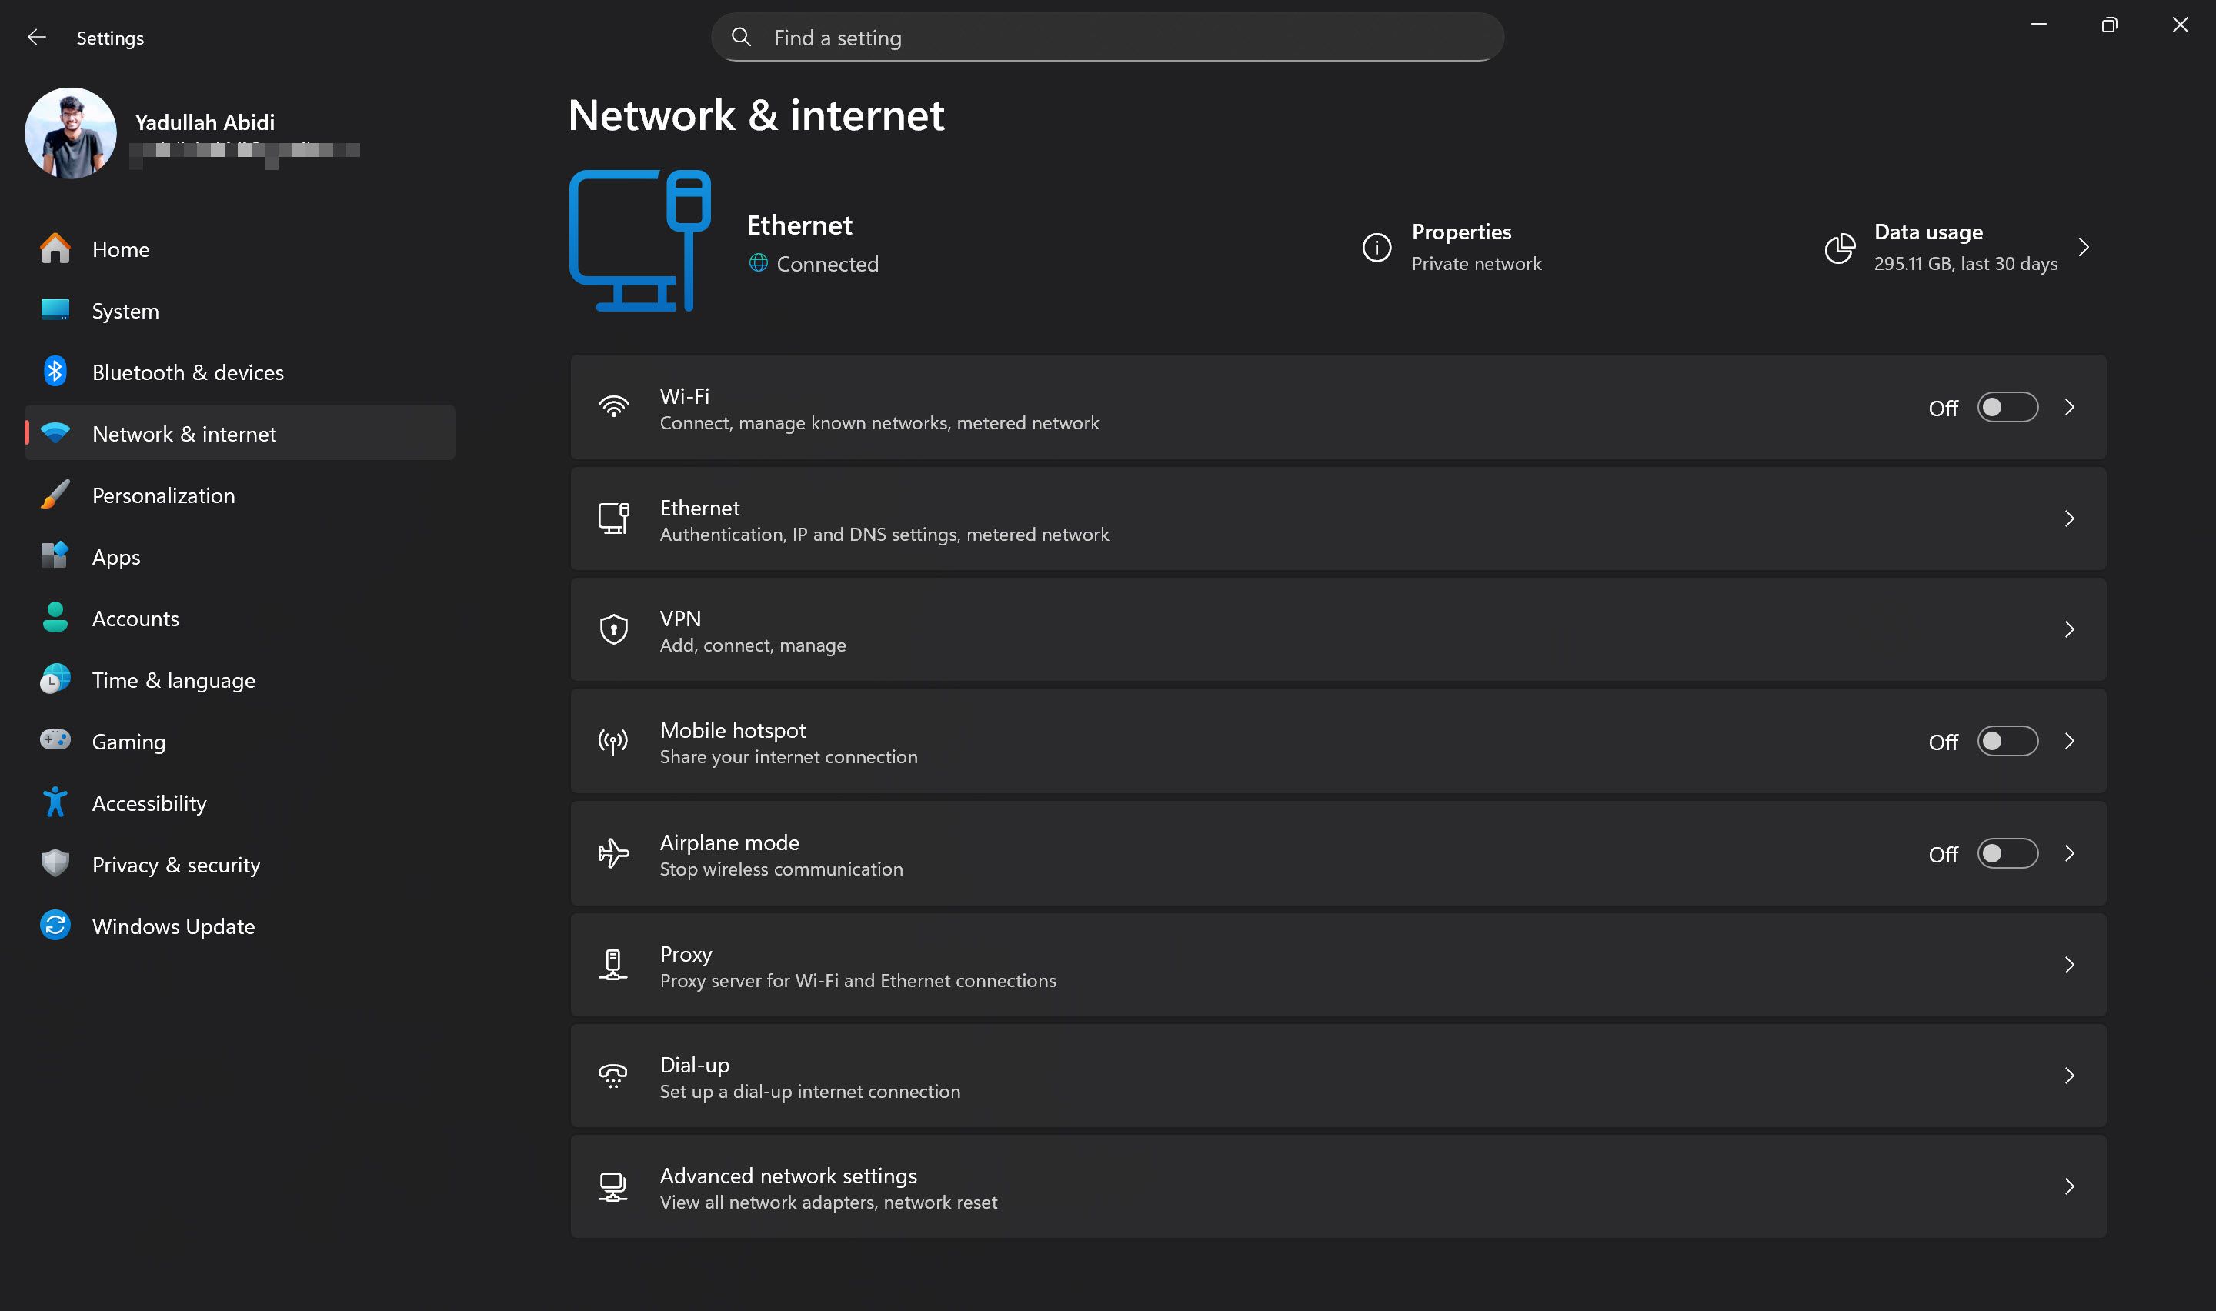Switch to the Apps section
Image resolution: width=2216 pixels, height=1311 pixels.
[x=115, y=556]
